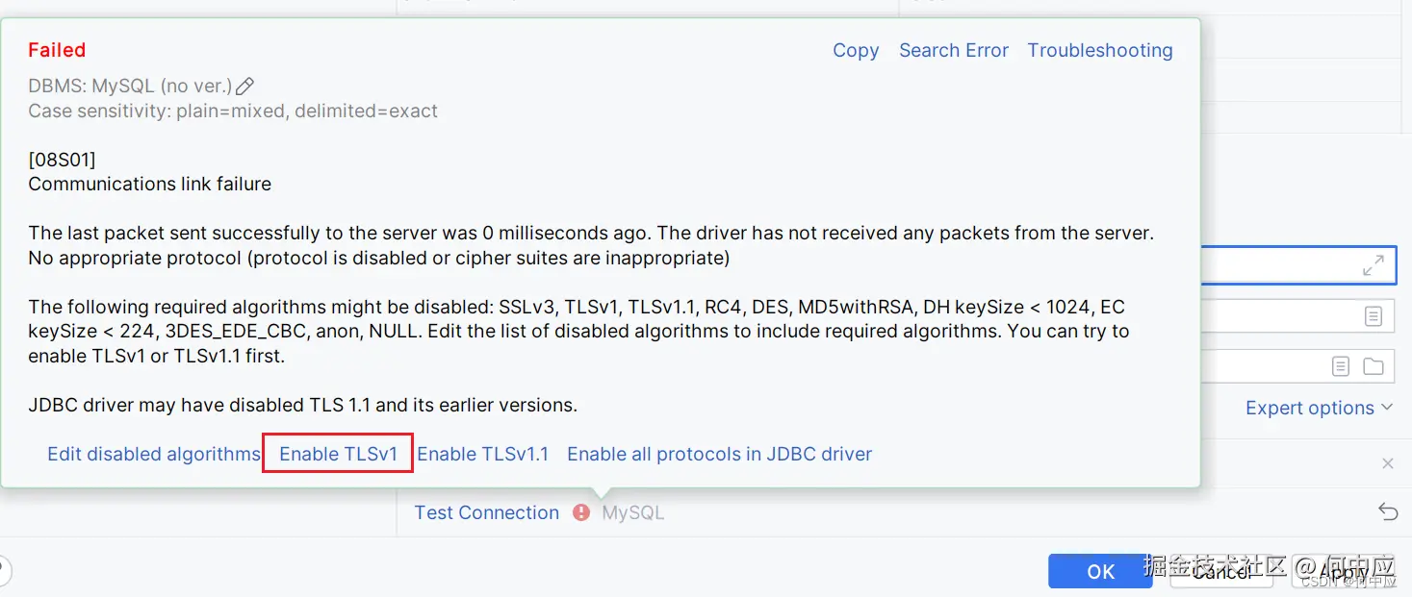Click the expand arrows icon in the focused field
Viewport: 1412px width, 597px height.
coord(1373,265)
